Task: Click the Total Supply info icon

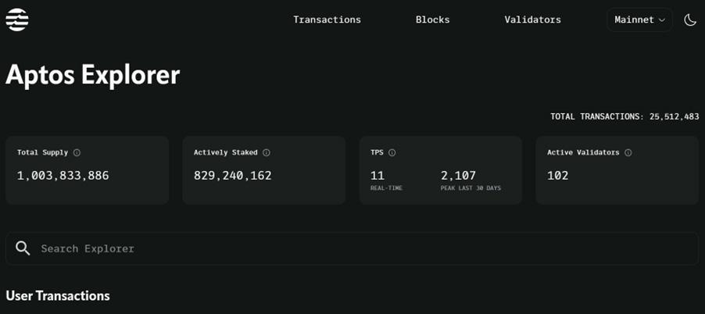Action: pyautogui.click(x=77, y=153)
